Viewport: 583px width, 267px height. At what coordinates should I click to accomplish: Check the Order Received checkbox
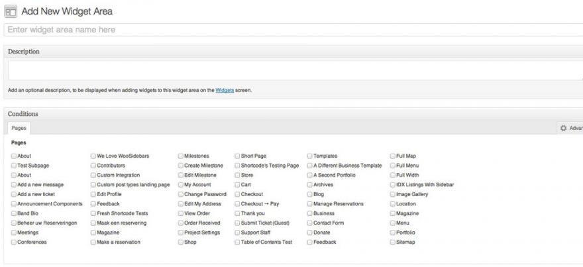pos(181,223)
